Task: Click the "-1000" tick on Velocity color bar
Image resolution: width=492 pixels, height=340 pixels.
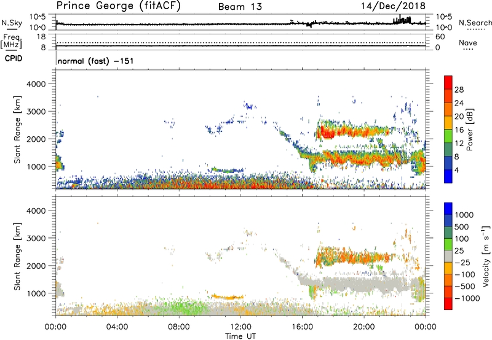Action: 467,298
